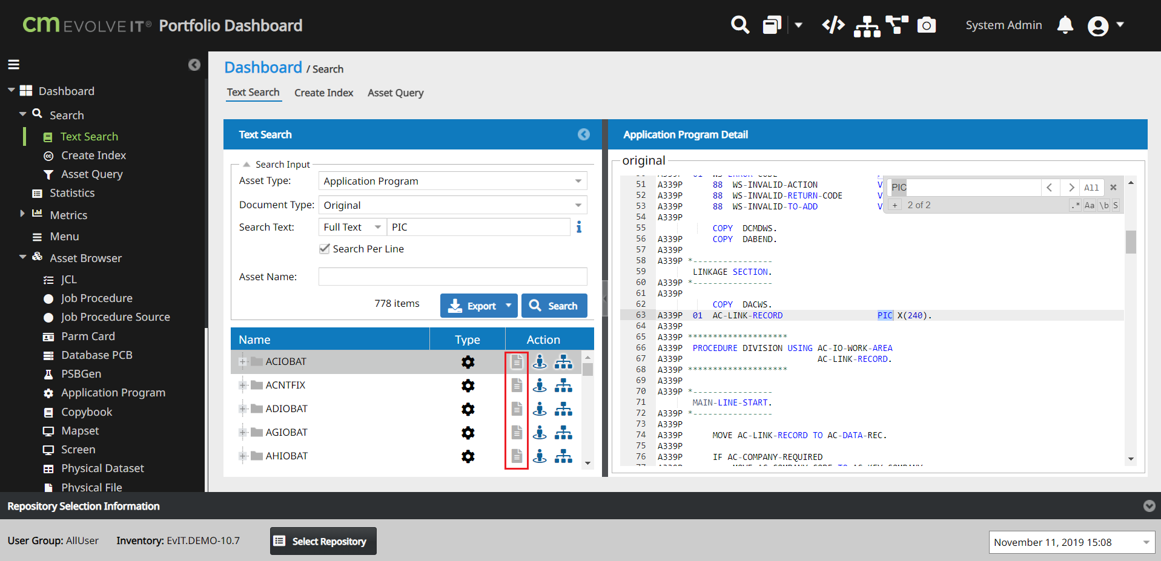View source document for ACNTFIX
1161x561 pixels.
pos(517,385)
